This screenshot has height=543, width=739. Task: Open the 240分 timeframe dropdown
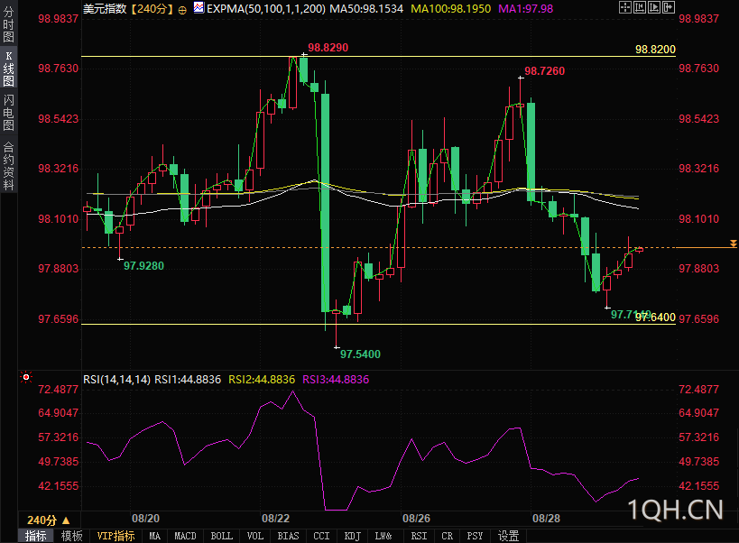pos(49,520)
